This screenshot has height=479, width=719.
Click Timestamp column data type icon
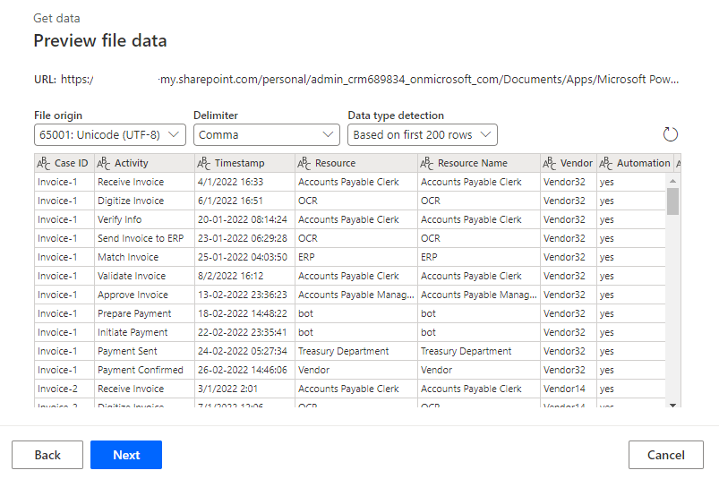coord(203,163)
